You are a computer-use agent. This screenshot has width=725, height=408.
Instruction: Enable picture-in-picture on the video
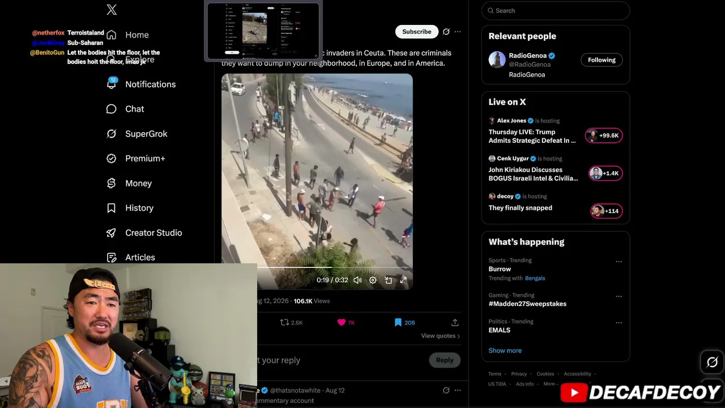pyautogui.click(x=388, y=280)
